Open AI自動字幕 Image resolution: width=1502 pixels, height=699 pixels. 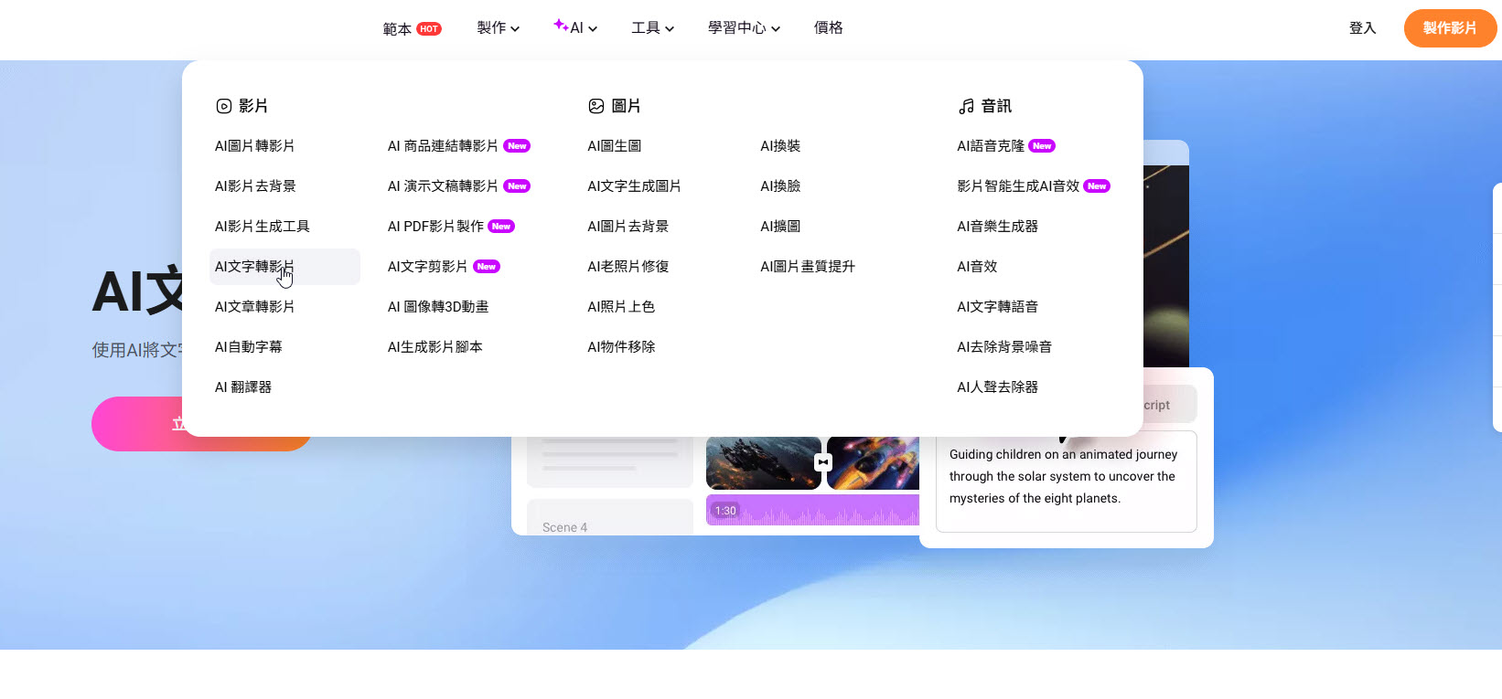tap(249, 347)
